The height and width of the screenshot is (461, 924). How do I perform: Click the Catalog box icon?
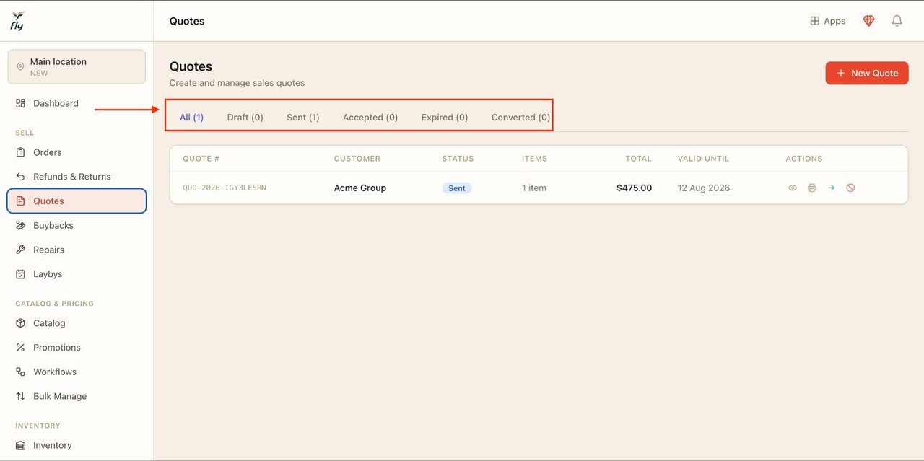click(x=20, y=323)
